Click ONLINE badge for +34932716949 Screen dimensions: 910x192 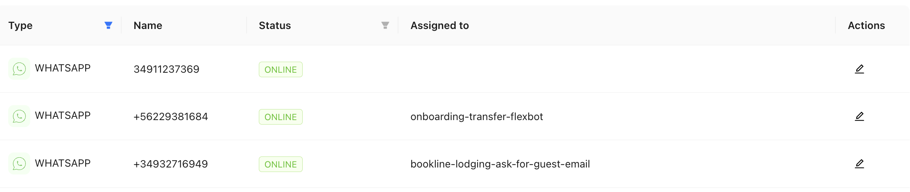(281, 164)
